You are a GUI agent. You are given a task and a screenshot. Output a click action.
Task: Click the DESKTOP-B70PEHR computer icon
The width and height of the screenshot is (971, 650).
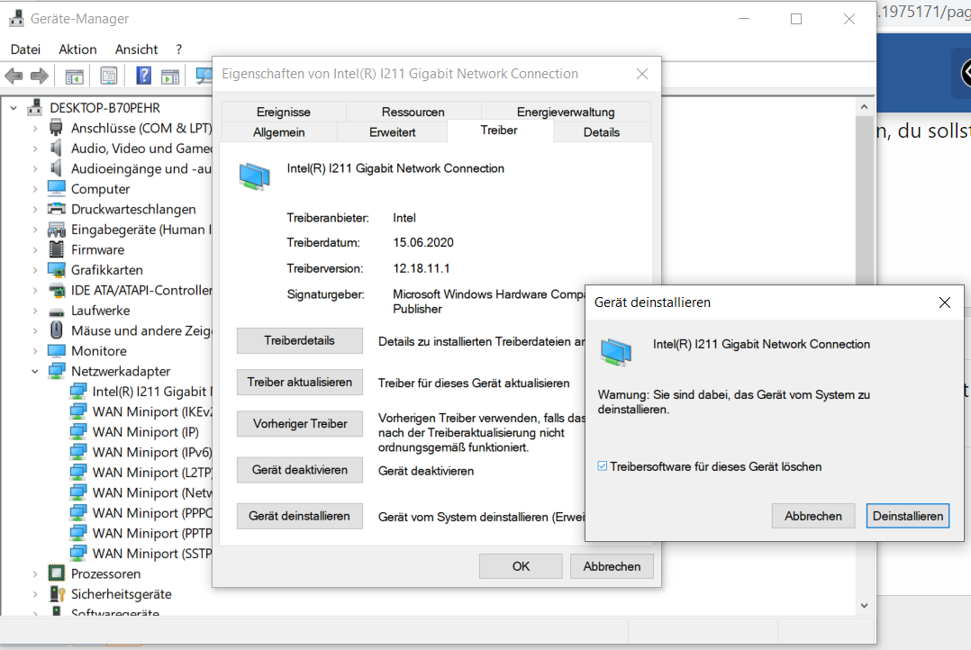[34, 107]
